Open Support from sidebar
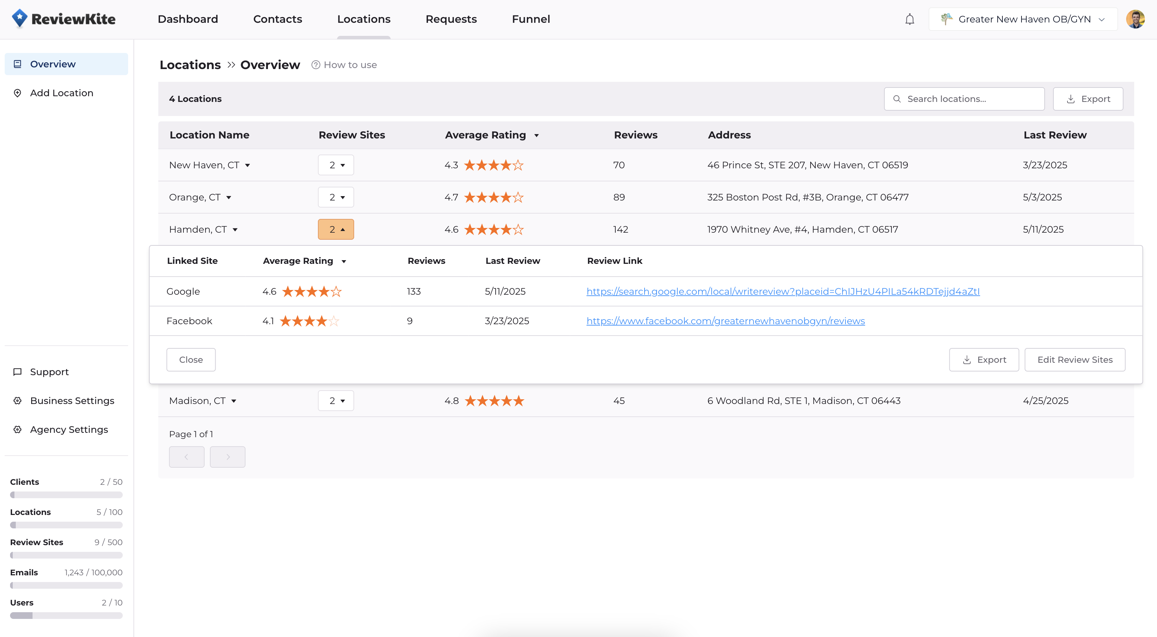The image size is (1157, 637). (x=49, y=372)
